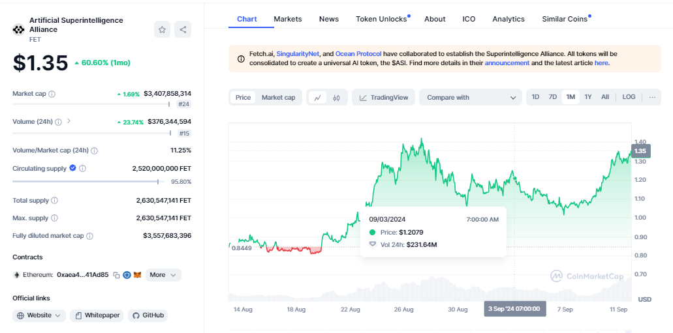Open Circulating supply info icon
Image resolution: width=673 pixels, height=333 pixels.
82,168
